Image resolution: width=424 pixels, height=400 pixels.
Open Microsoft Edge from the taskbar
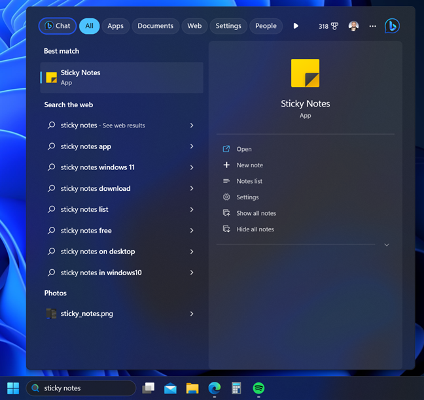point(215,388)
